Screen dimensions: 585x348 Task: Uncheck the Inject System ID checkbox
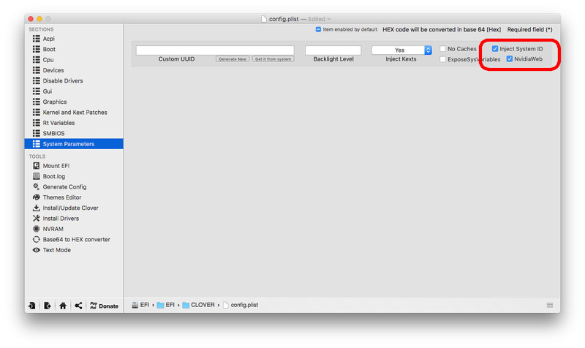coord(495,48)
